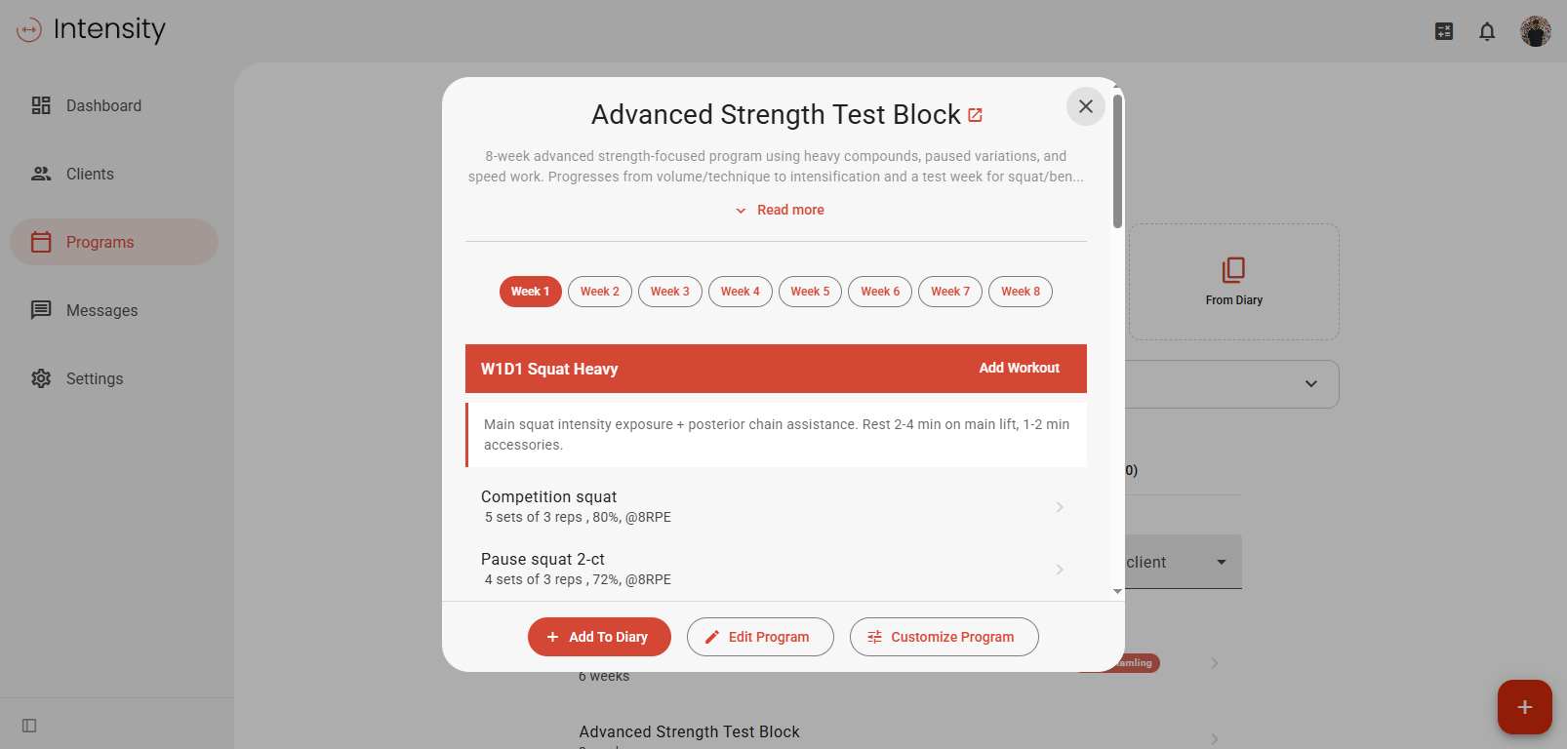1567x749 pixels.
Task: Open user profile avatar
Action: point(1535,31)
